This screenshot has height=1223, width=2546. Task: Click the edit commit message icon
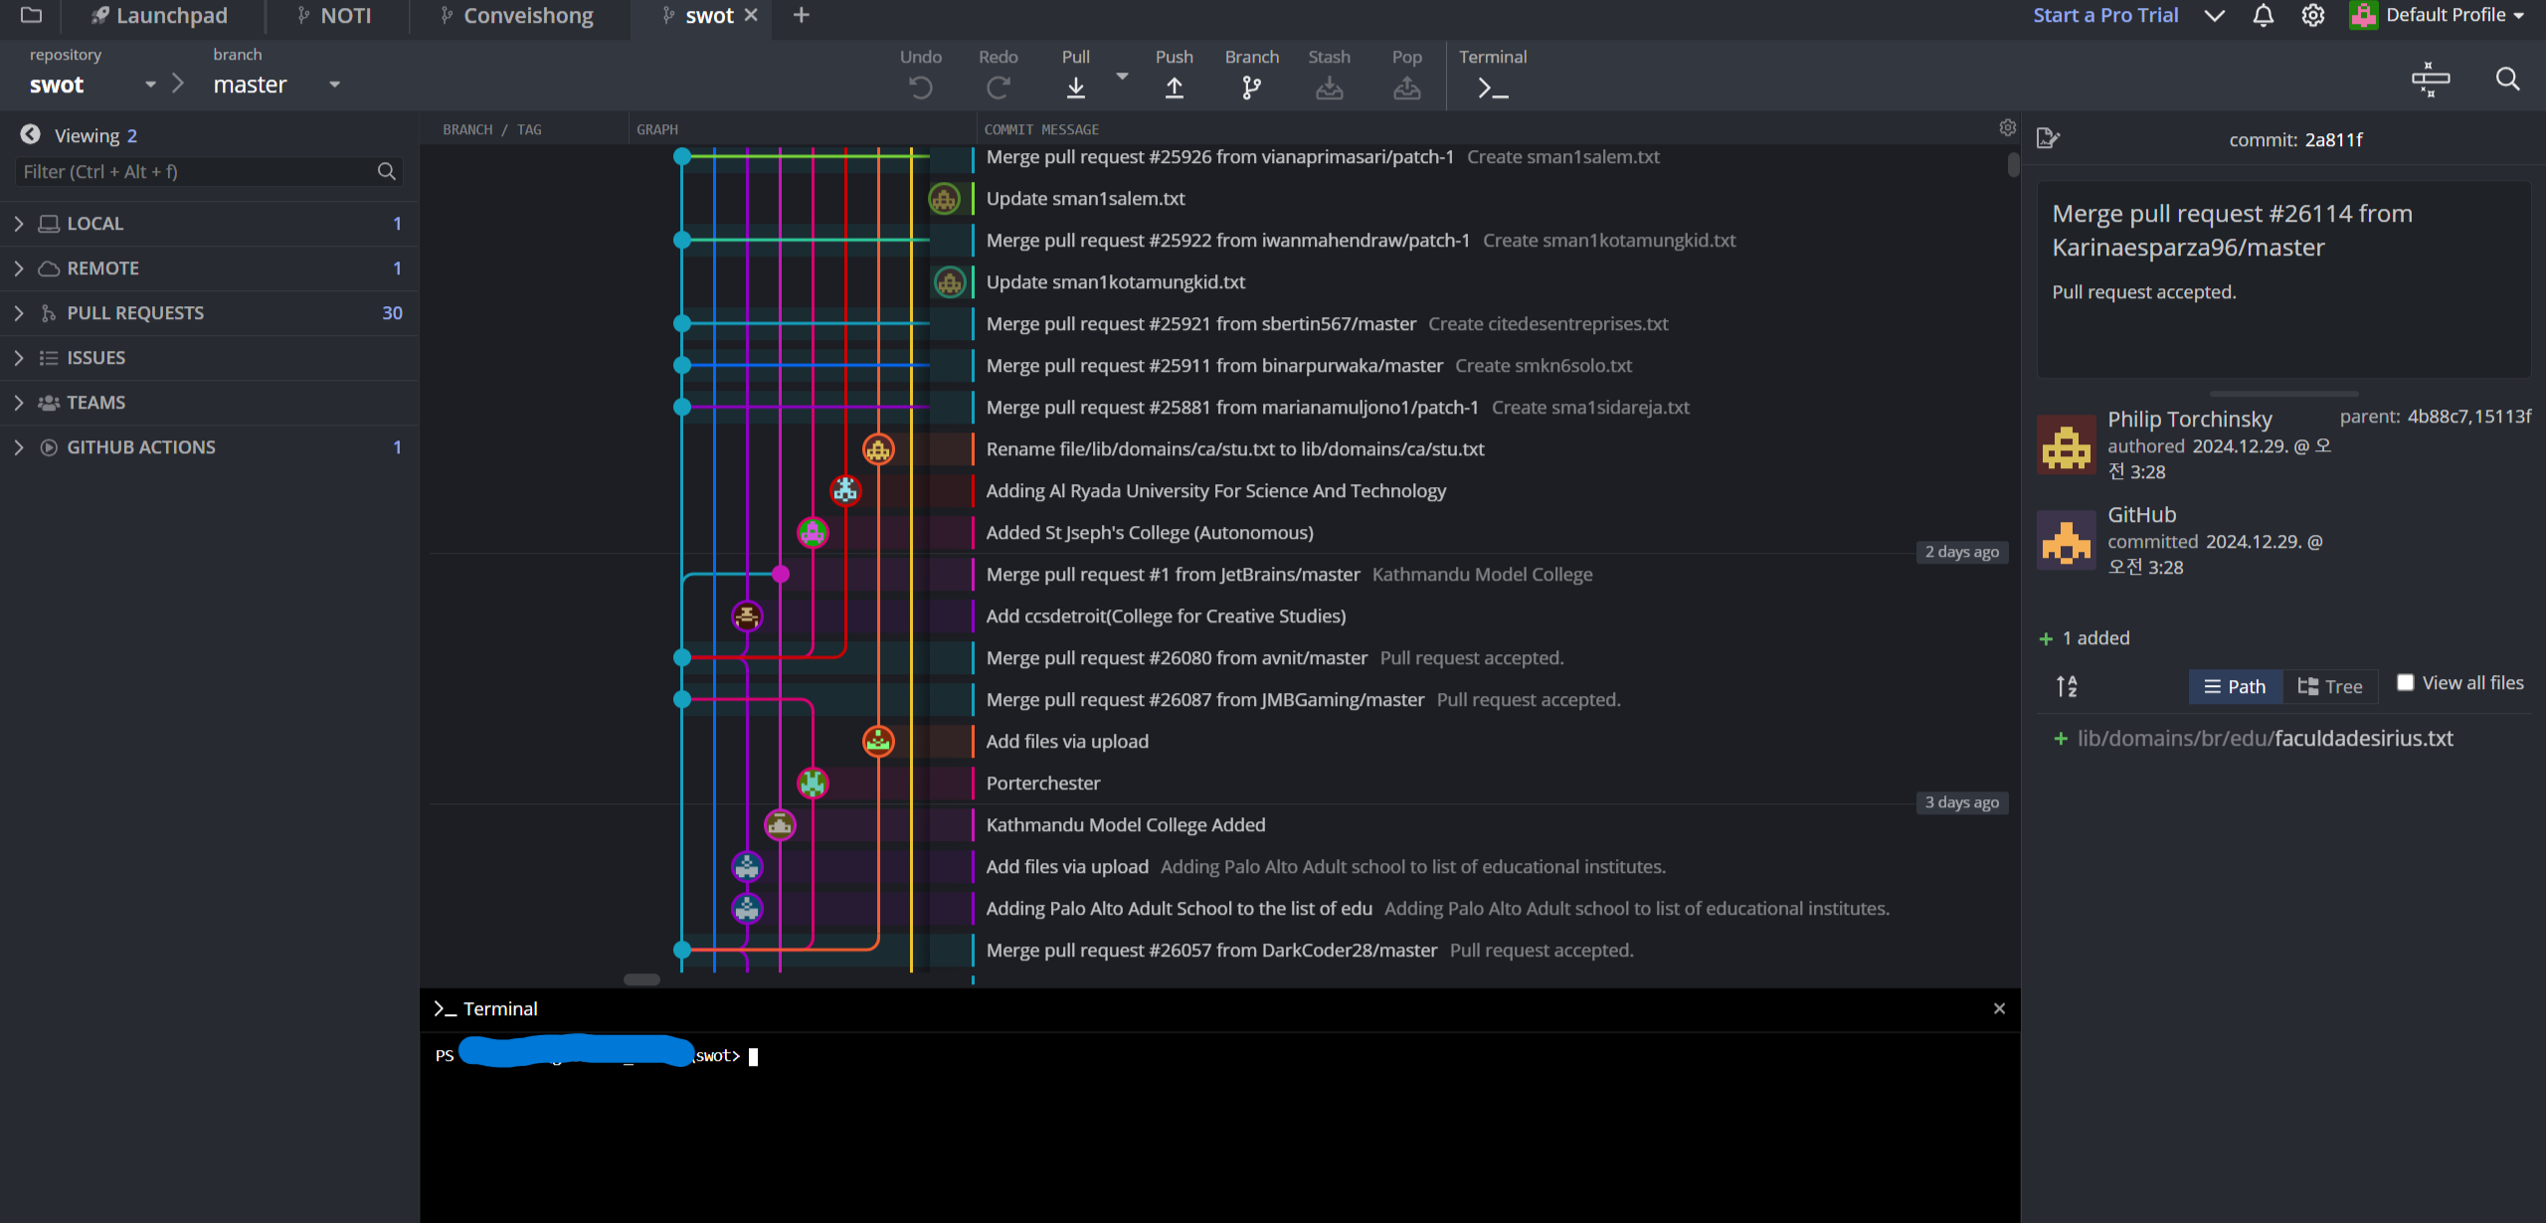[2047, 138]
